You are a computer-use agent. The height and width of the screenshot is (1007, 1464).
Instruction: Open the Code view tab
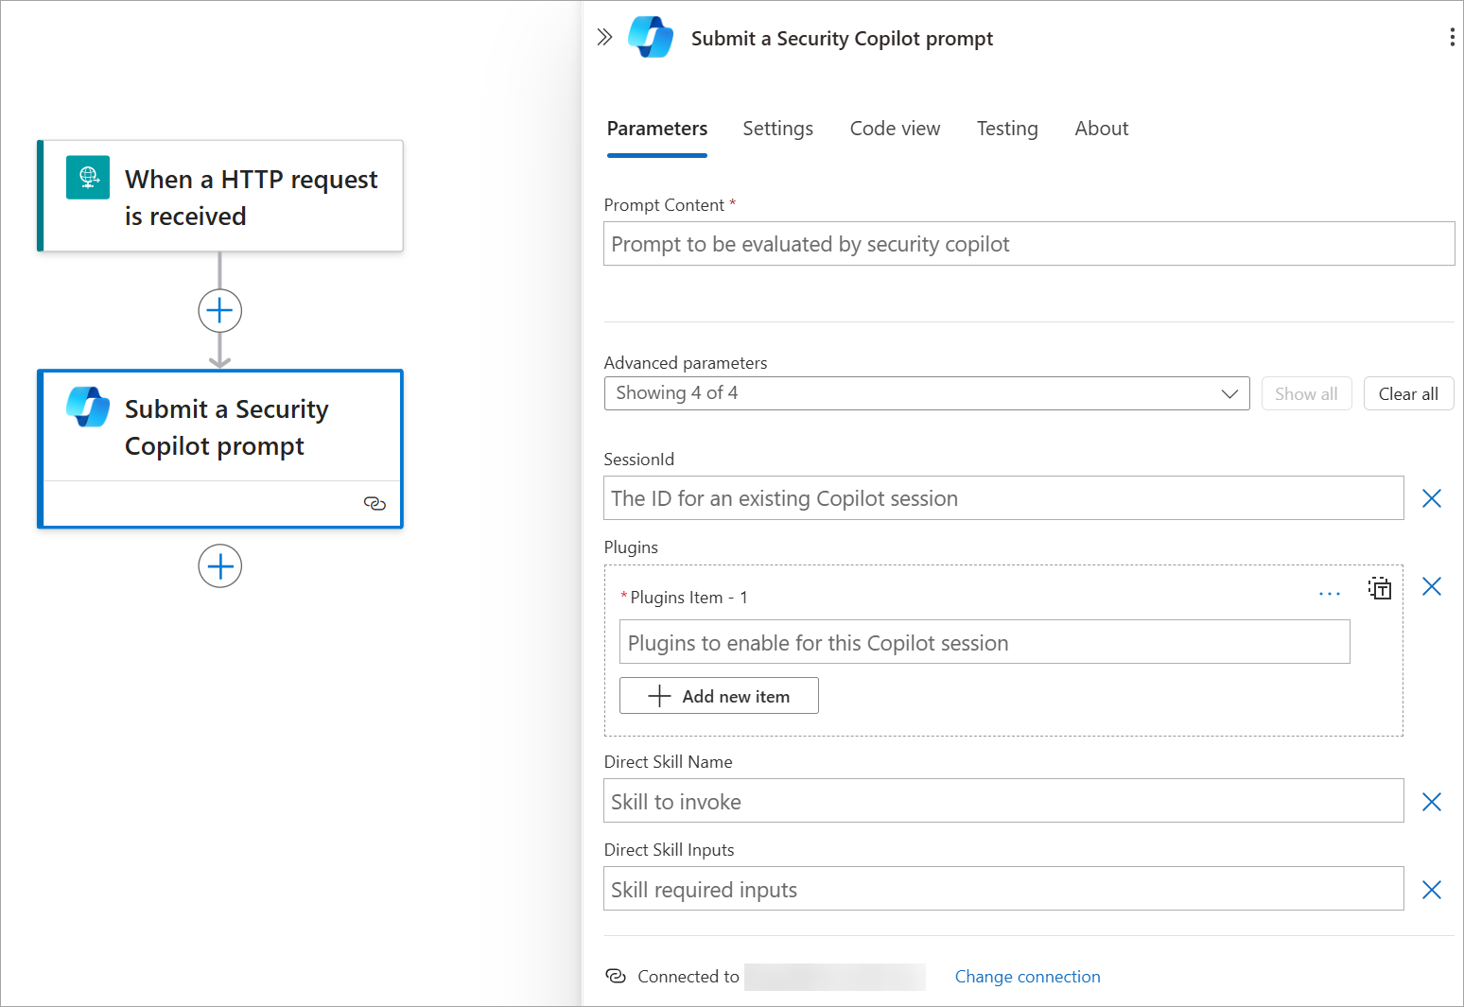[894, 129]
